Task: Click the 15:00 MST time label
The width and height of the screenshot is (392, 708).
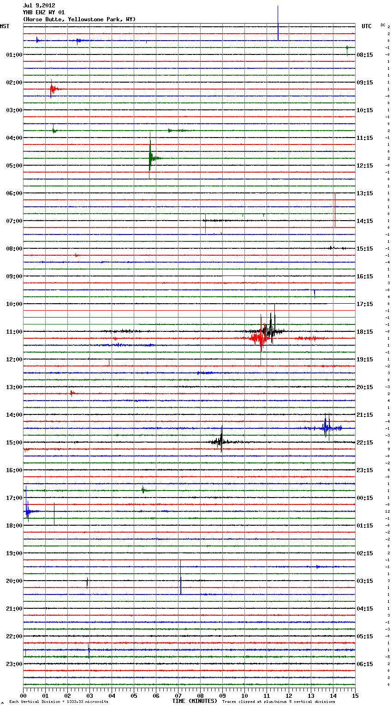Action: pyautogui.click(x=14, y=443)
